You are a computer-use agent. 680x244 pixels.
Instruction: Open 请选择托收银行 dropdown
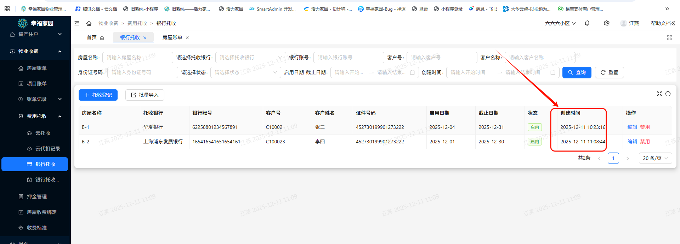coord(251,58)
